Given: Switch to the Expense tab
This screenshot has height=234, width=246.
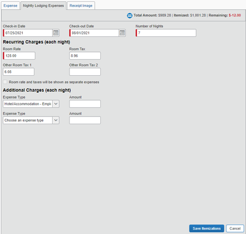Looking at the screenshot, I should [x=10, y=6].
